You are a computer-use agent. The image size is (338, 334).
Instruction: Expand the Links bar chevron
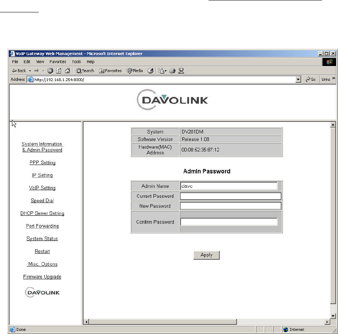click(334, 78)
